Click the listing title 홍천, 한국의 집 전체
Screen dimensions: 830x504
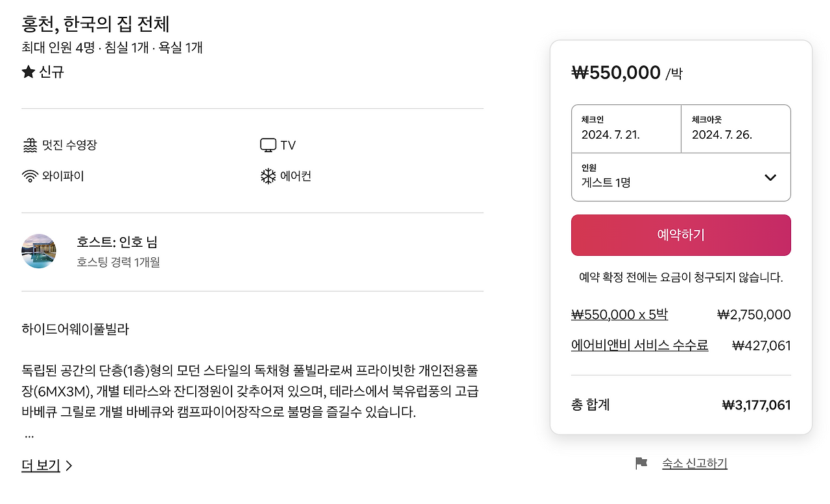click(95, 24)
